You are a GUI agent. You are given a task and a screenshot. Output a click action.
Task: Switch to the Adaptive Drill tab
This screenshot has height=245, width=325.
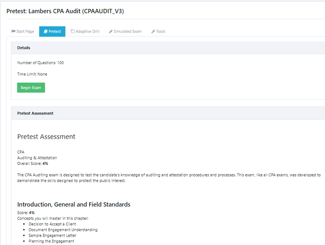click(x=85, y=32)
